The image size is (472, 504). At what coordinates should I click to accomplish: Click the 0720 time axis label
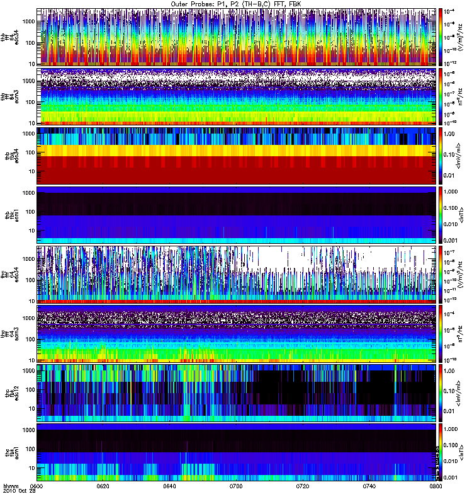[x=303, y=486]
